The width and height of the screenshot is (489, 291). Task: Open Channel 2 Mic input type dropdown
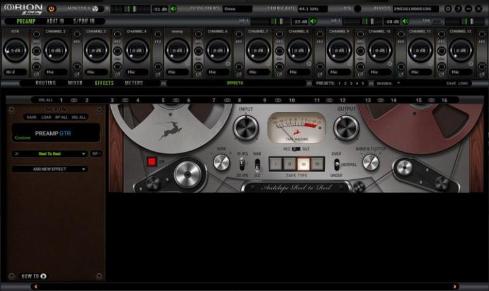[56, 72]
